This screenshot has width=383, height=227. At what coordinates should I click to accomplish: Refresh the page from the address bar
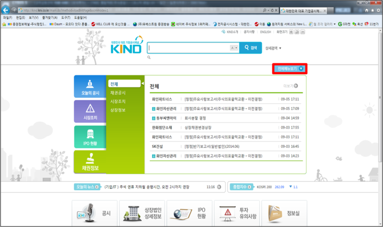(272, 10)
